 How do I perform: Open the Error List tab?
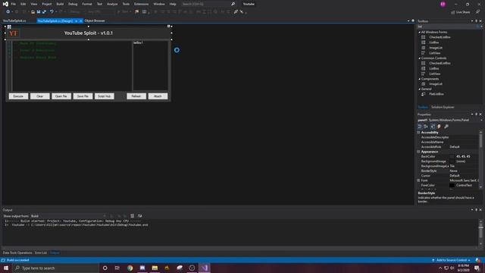(x=41, y=253)
